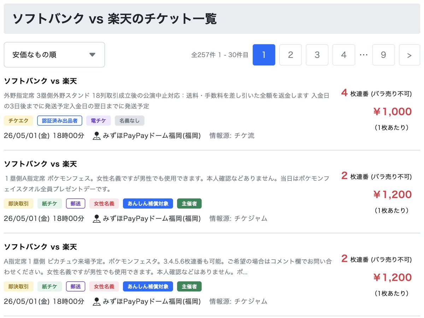Open listing description mentioning 外野指定席 3塁側
This screenshot has height=318, width=424.
(167, 101)
